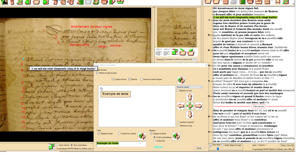Click highlighted line 'L an mil six cent cinquante cinq'
This screenshot has height=166, width=296.
pos(245,17)
